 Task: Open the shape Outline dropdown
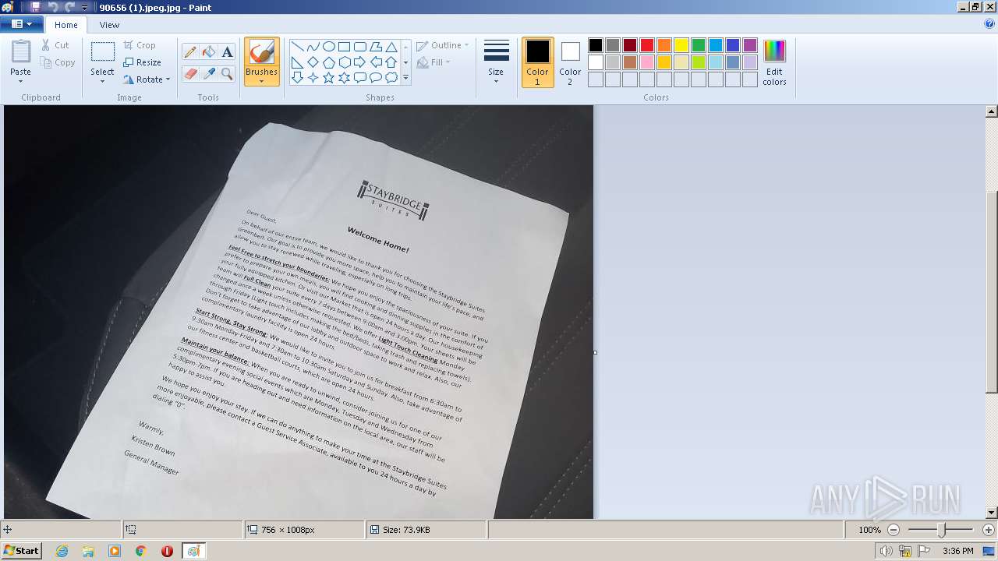click(x=443, y=45)
